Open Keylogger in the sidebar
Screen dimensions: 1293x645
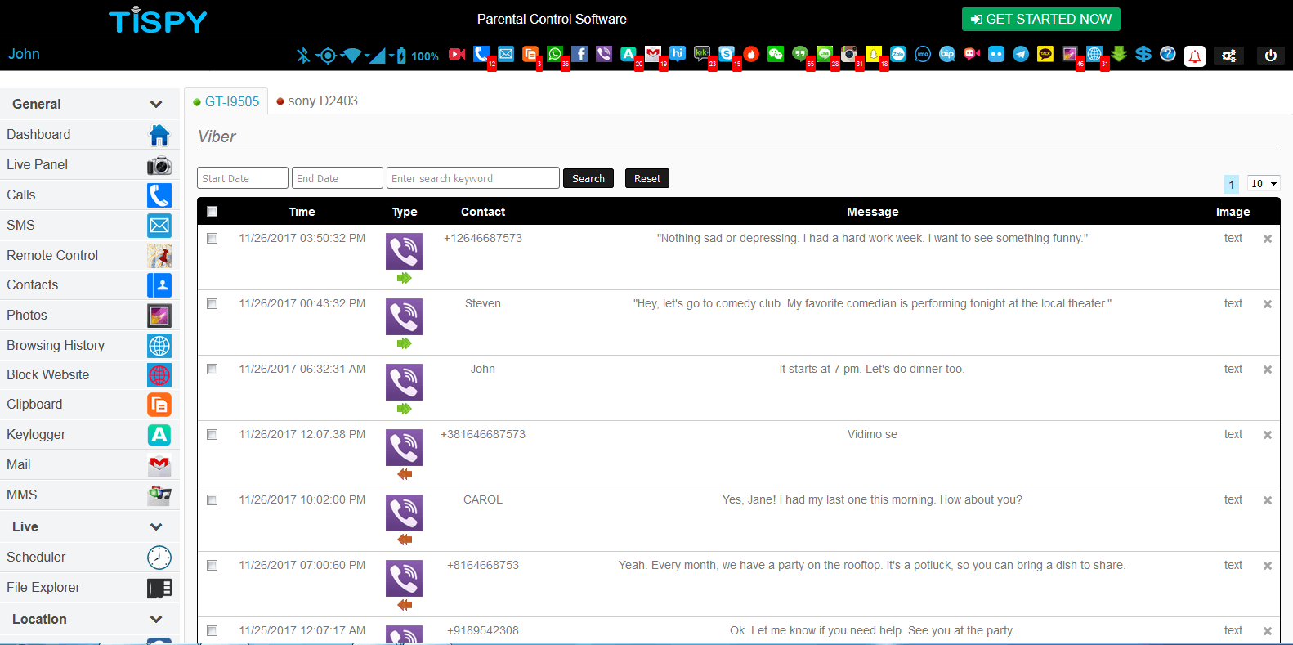pos(89,434)
